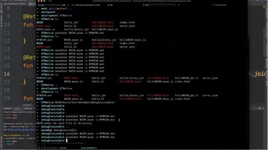Image resolution: width=268 pixels, height=150 pixels.
Task: Click the 'Deprecated Gradle features' message line
Action: click(x=20, y=124)
